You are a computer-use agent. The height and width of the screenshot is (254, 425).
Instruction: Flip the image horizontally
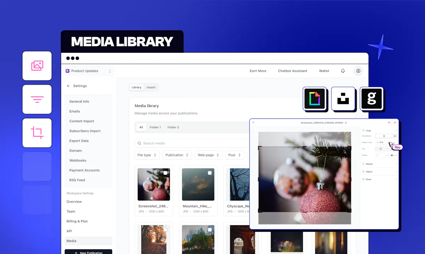pyautogui.click(x=381, y=149)
